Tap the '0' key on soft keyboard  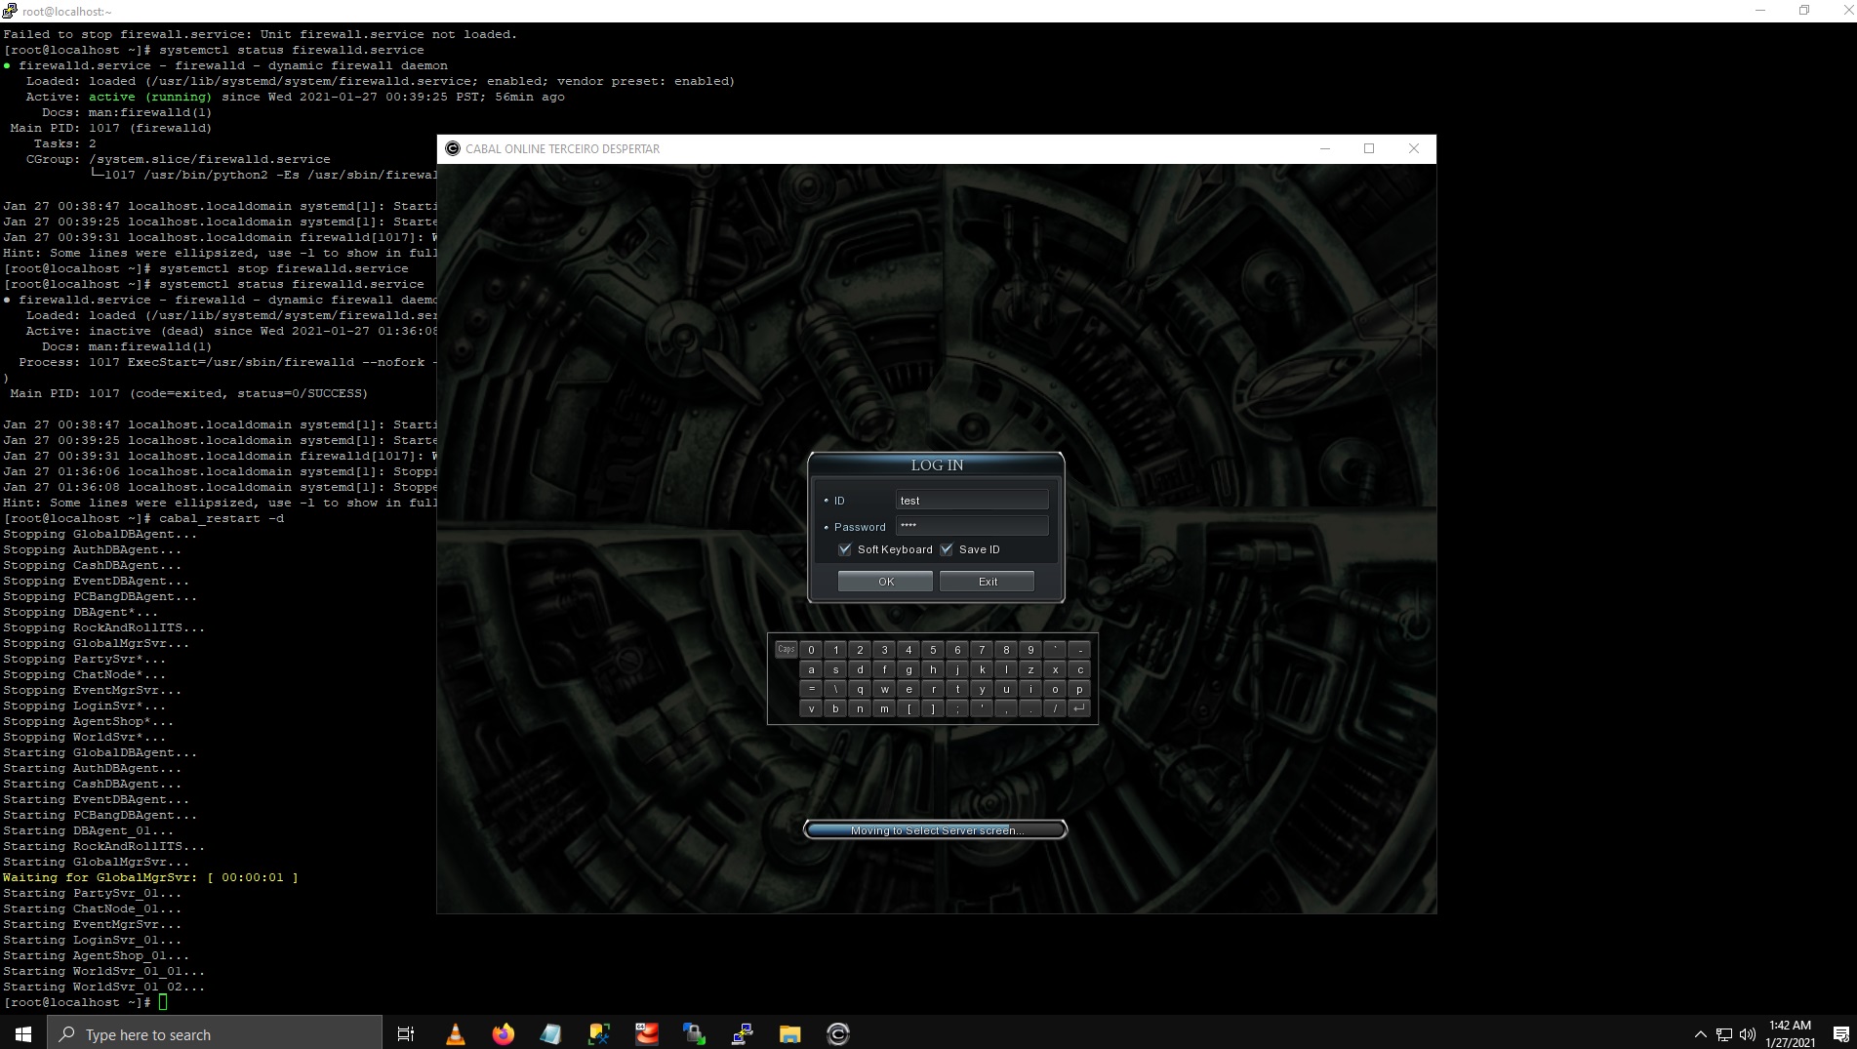(x=811, y=650)
